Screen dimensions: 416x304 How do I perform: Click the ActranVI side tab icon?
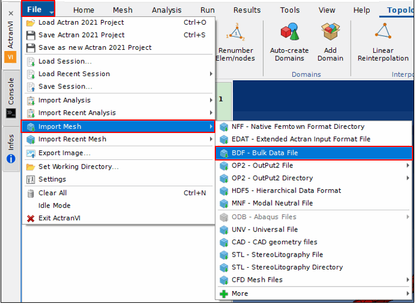point(11,57)
